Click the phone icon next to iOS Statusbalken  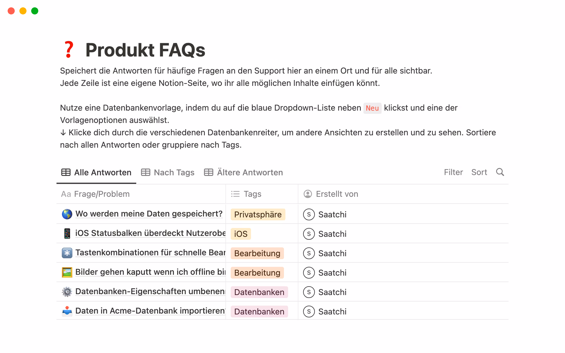(x=67, y=234)
